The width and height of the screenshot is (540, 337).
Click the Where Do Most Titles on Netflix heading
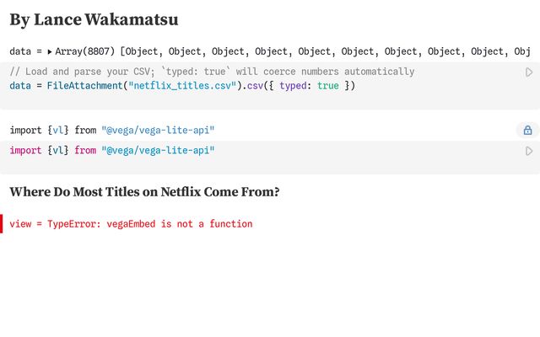tap(144, 191)
